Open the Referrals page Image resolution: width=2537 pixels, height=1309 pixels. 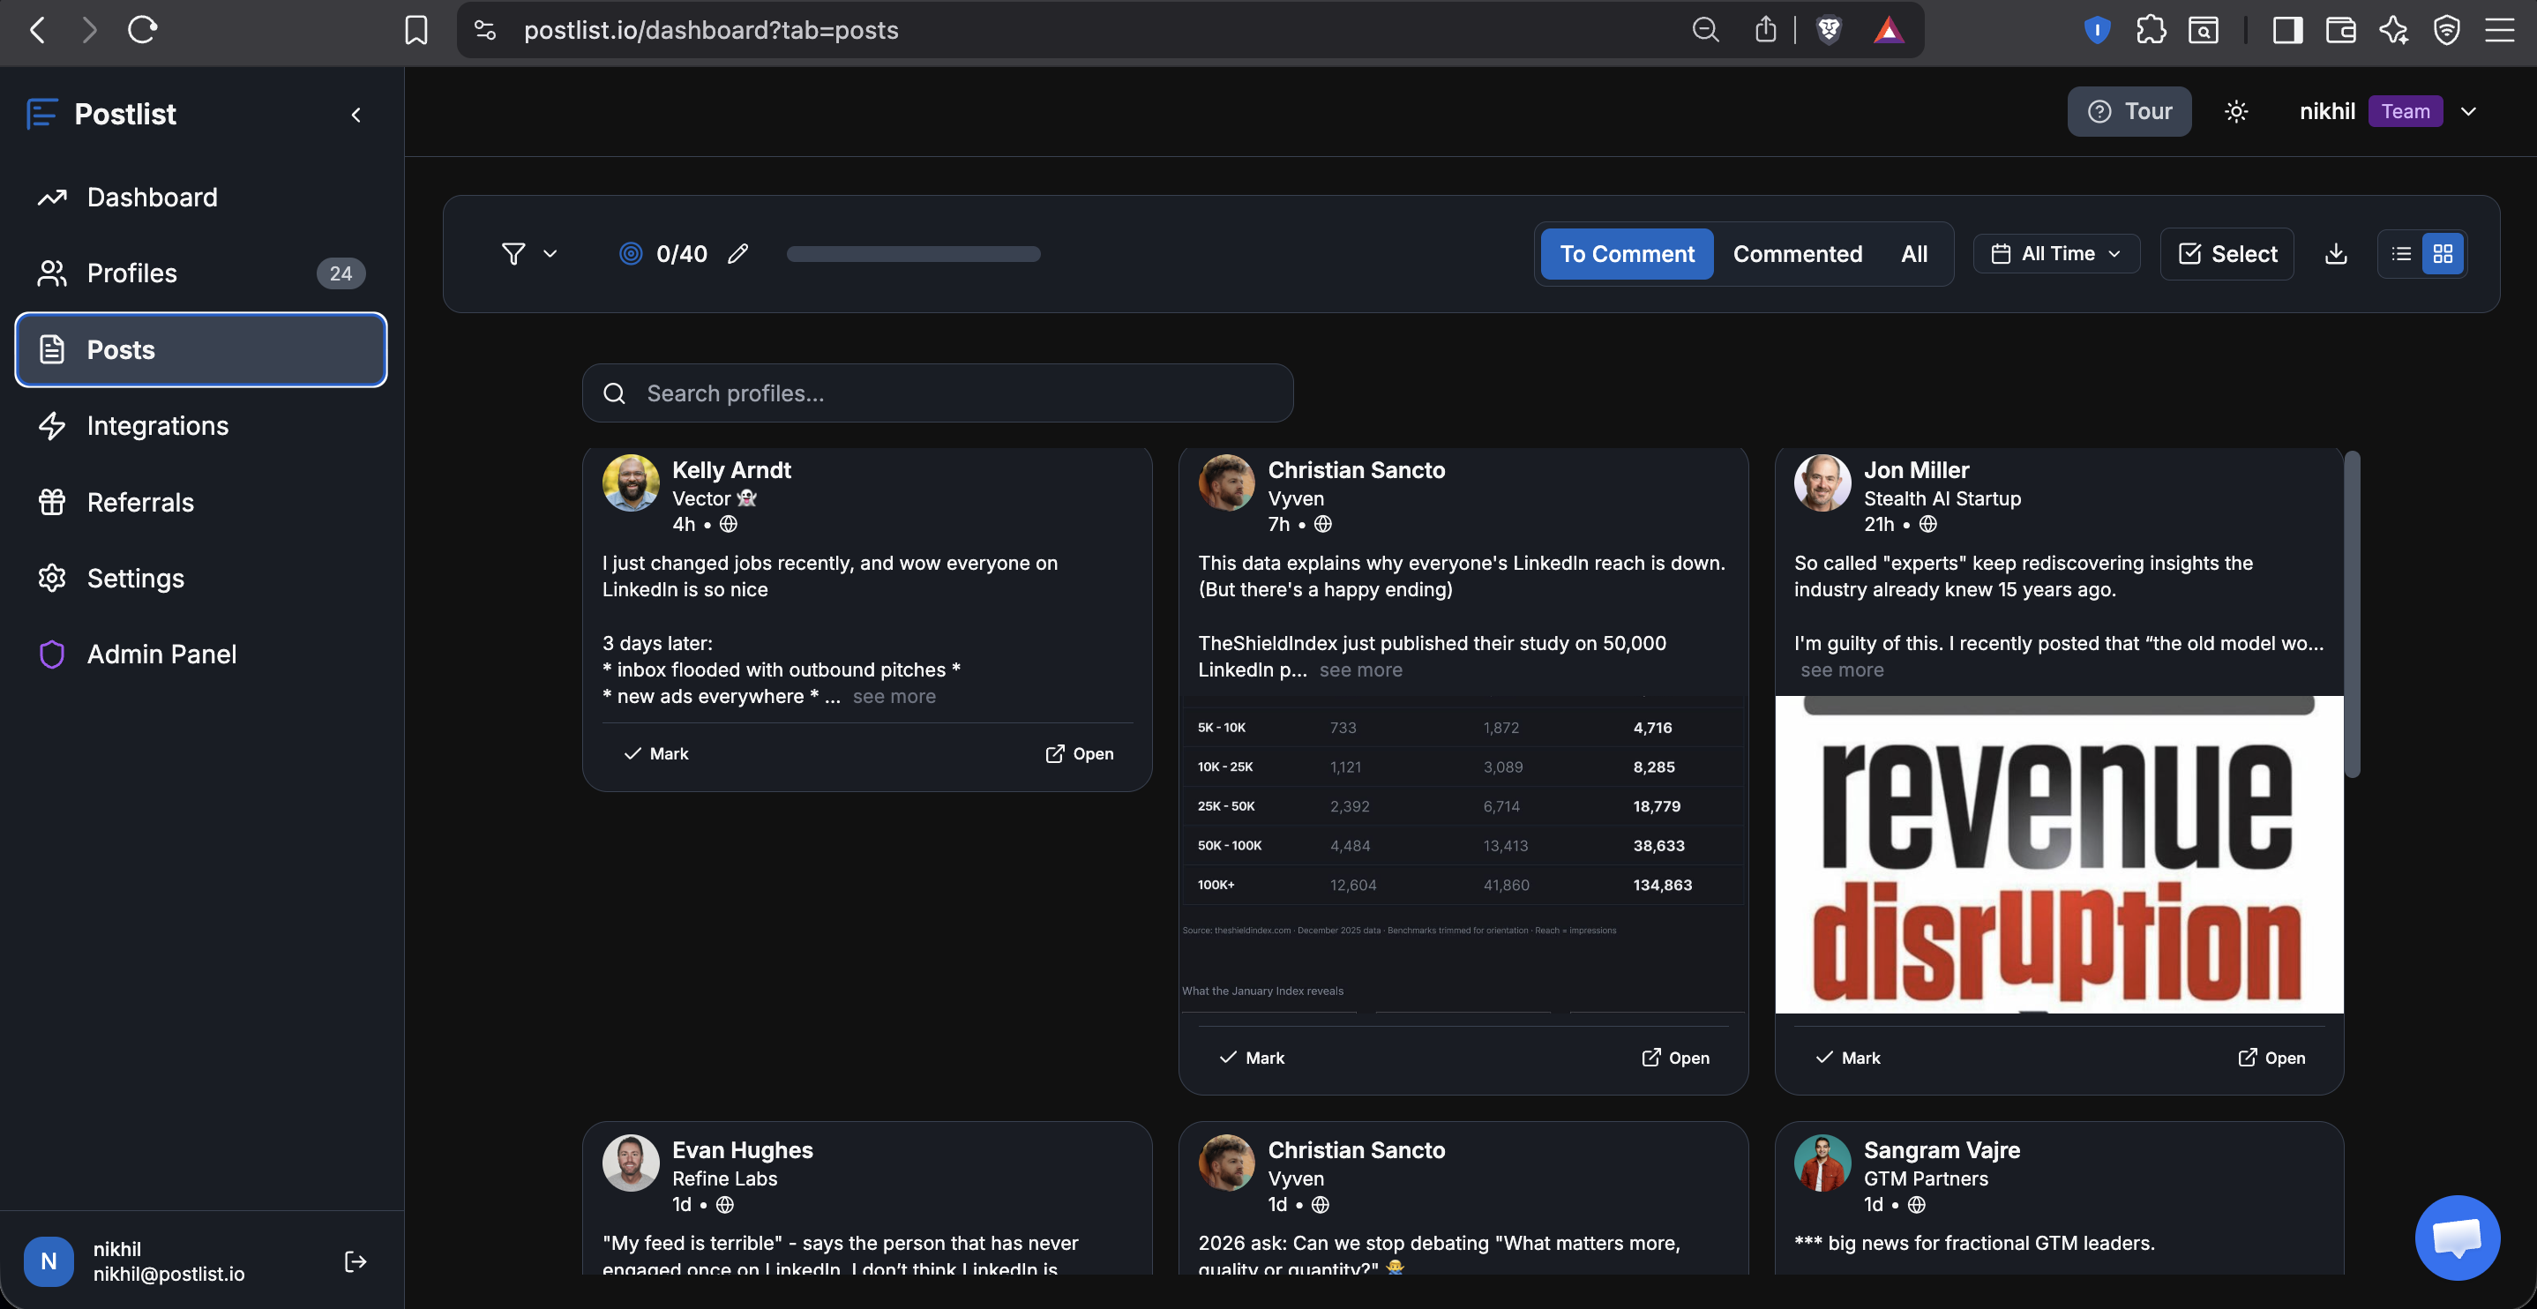[141, 501]
